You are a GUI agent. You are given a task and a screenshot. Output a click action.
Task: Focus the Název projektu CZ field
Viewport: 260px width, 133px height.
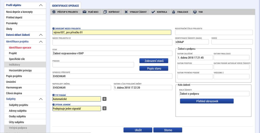tap(112, 42)
